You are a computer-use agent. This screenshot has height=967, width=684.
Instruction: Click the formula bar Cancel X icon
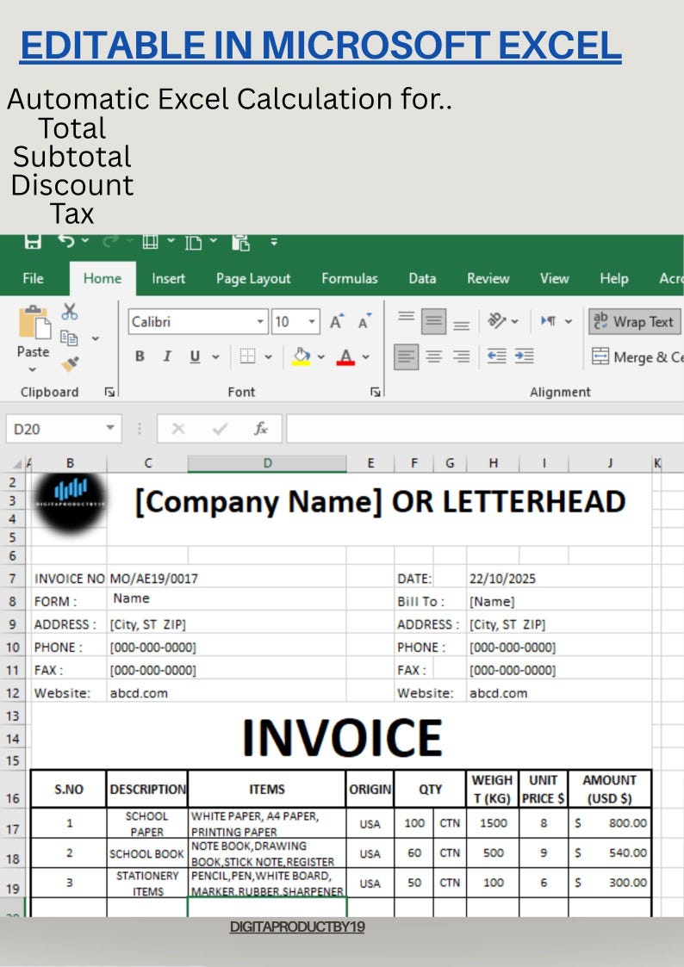(x=178, y=429)
